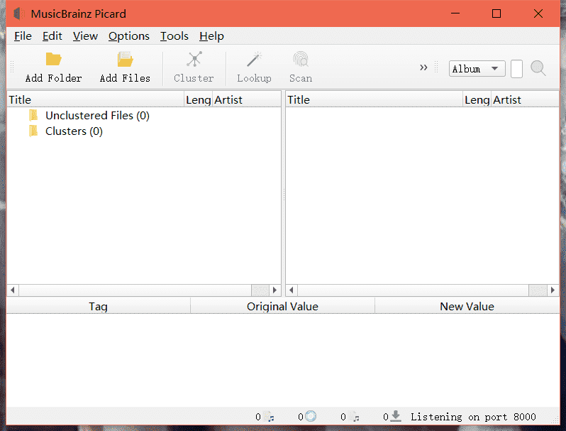The height and width of the screenshot is (431, 566).
Task: Click the Add Folder toolbar icon
Action: click(x=53, y=59)
